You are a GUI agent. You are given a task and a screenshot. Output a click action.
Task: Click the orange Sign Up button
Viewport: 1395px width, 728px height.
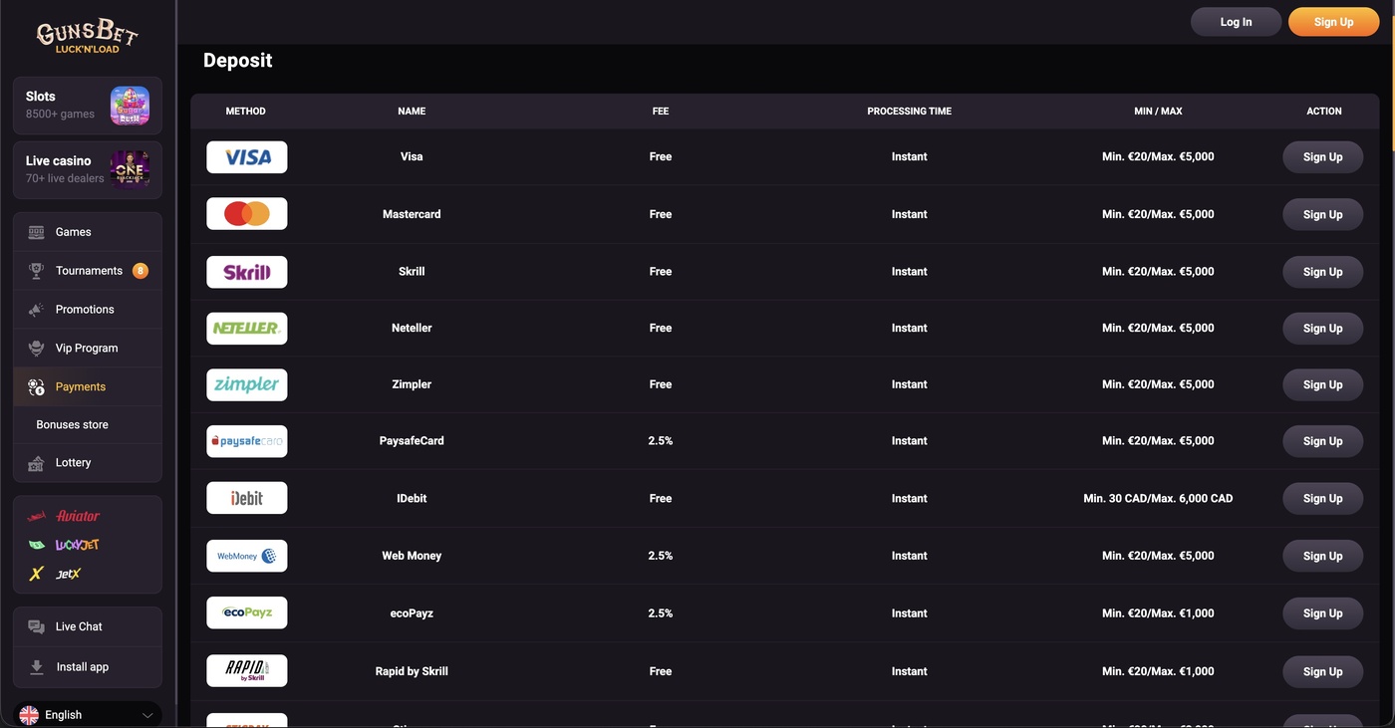(1333, 22)
